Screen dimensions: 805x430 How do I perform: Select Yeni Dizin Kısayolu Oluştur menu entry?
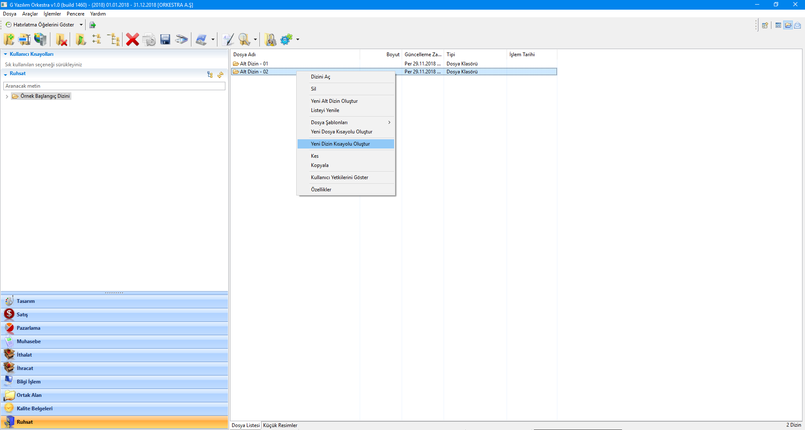pos(340,144)
